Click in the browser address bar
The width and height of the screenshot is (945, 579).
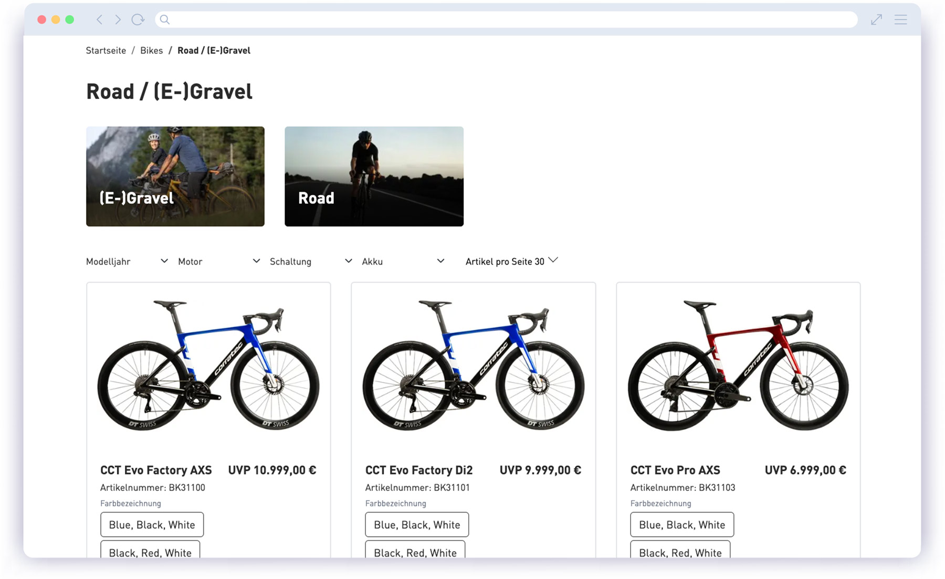point(504,20)
